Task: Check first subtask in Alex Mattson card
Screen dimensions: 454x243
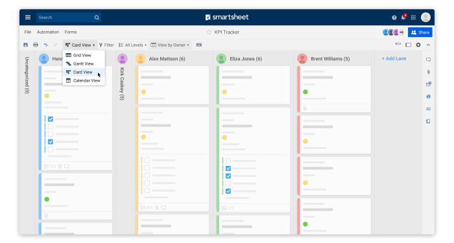Action: (x=147, y=160)
